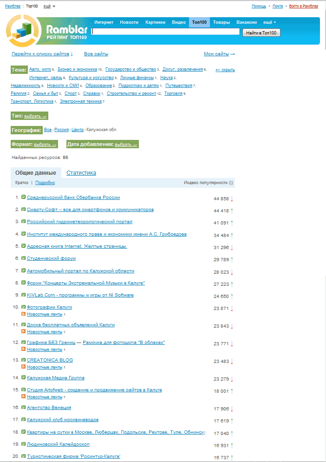Open the Тип 'выбрать' selector
The image size is (326, 462).
35,116
